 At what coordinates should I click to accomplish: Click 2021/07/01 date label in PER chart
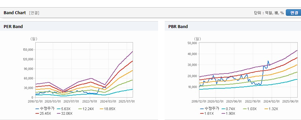point(71,101)
